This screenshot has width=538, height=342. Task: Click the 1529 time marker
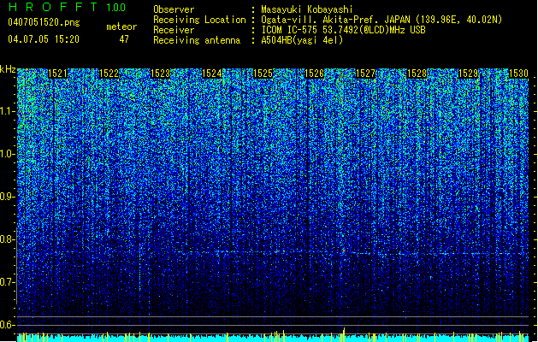coord(468,74)
